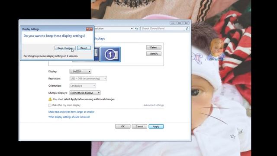
Task: Open the Display dropdown showing 1. LA2205
Action: 81,71
